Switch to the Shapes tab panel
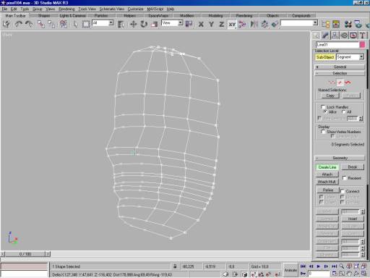 (44, 15)
